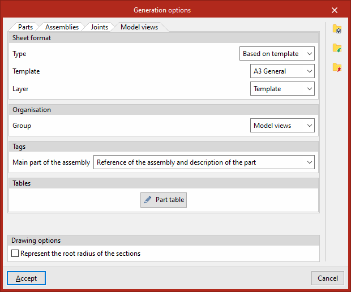
Task: Switch to the Parts tab
Action: 25,27
